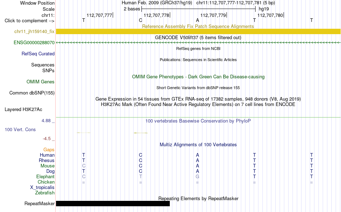Click the SNPs track label
This screenshot has height=212, width=341.
48,71
